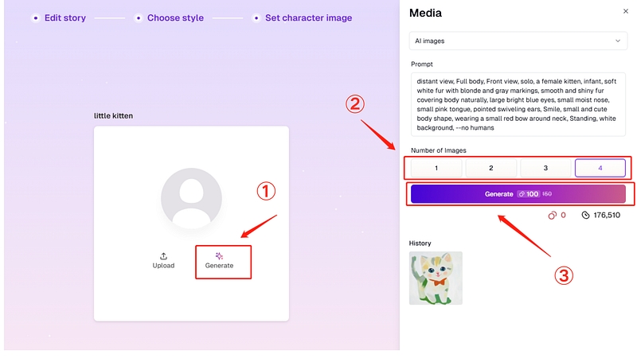
Task: Select the kitten thumbnail in History
Action: point(436,278)
